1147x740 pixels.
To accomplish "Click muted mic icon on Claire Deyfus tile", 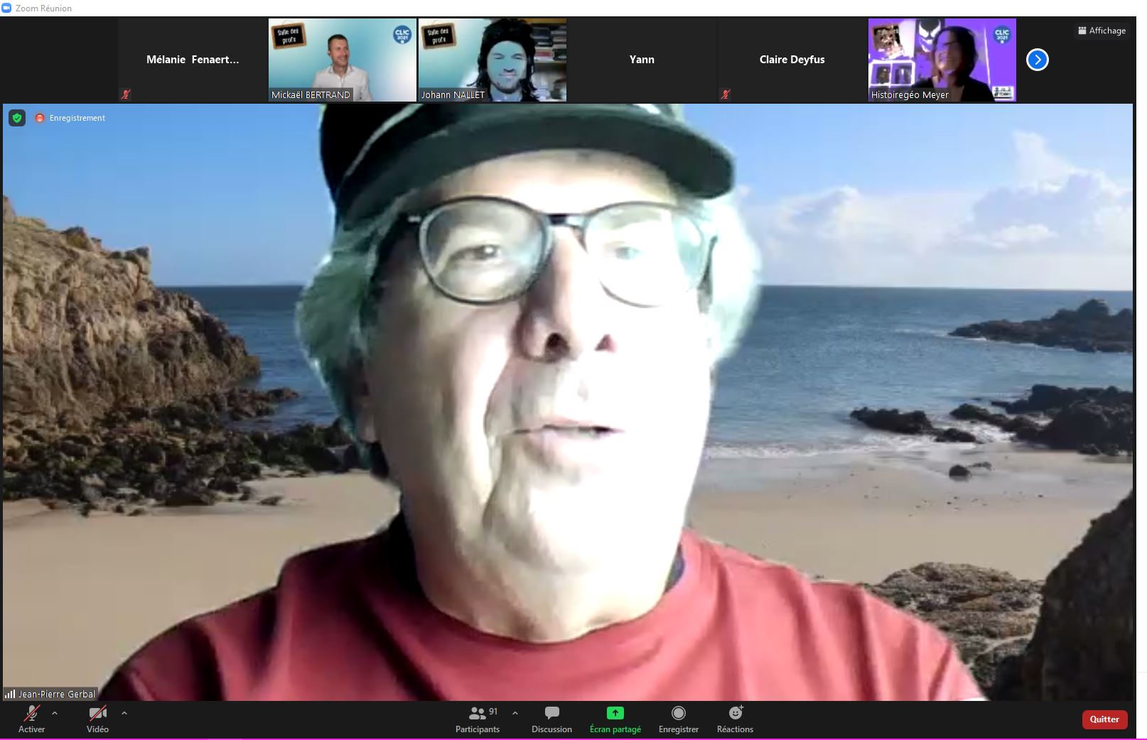I will (x=726, y=94).
